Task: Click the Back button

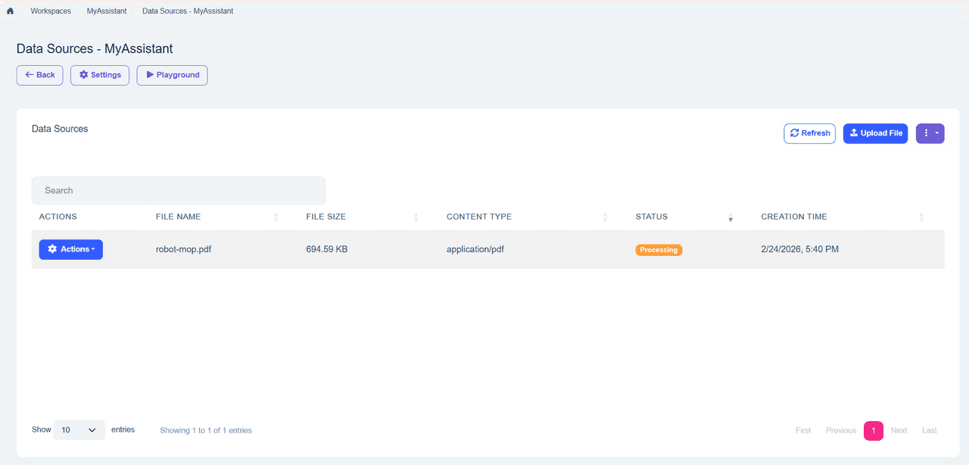Action: [40, 75]
